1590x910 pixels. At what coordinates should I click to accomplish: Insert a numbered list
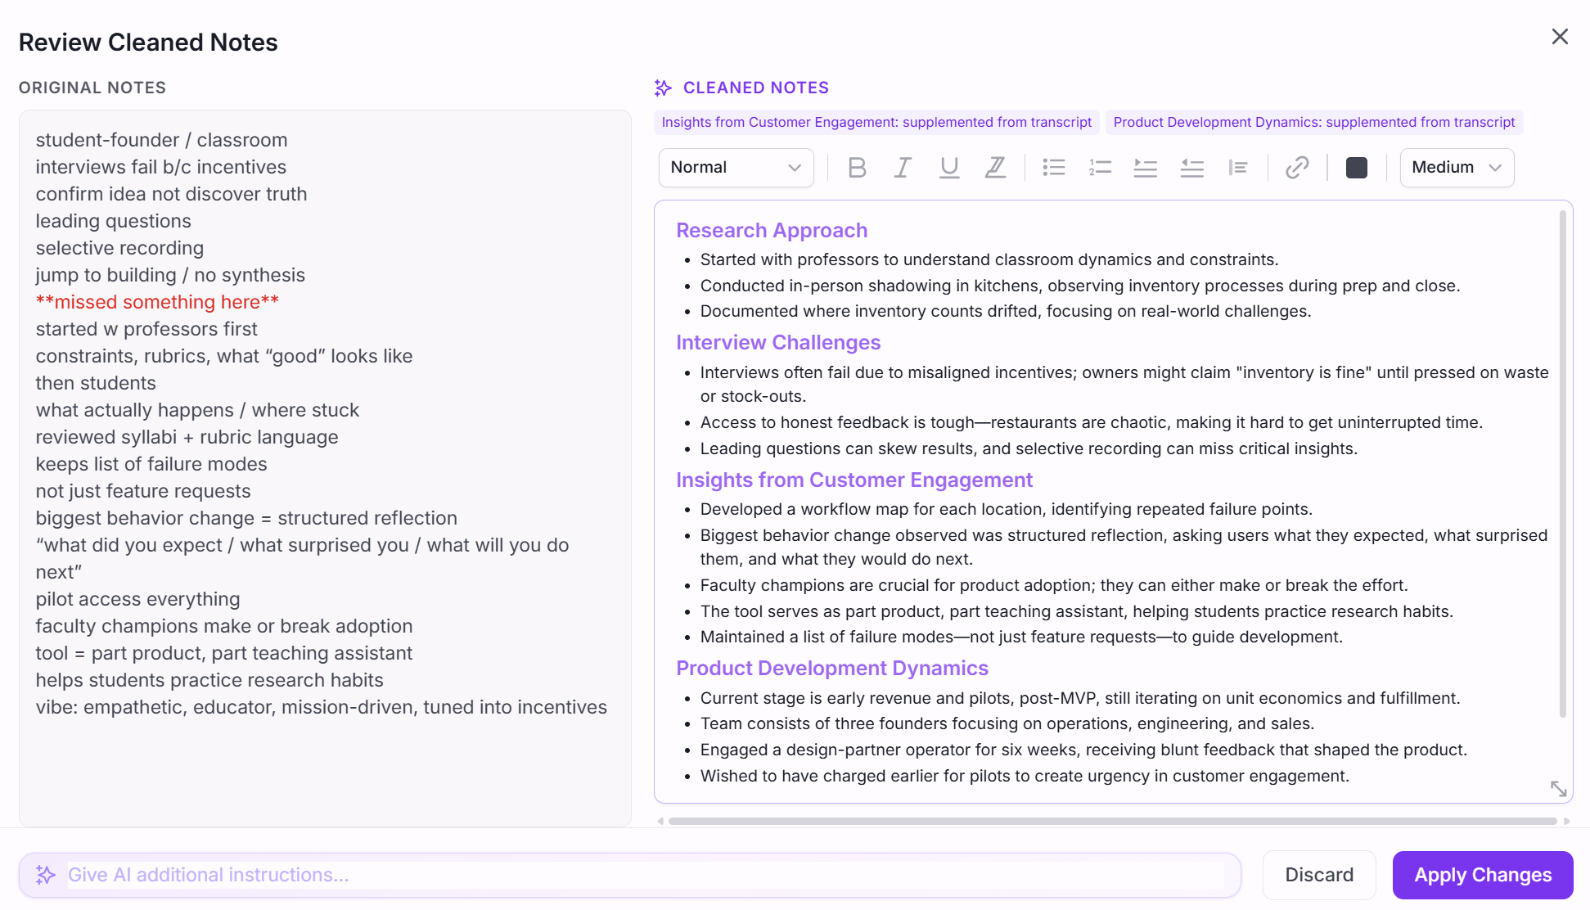coord(1100,168)
